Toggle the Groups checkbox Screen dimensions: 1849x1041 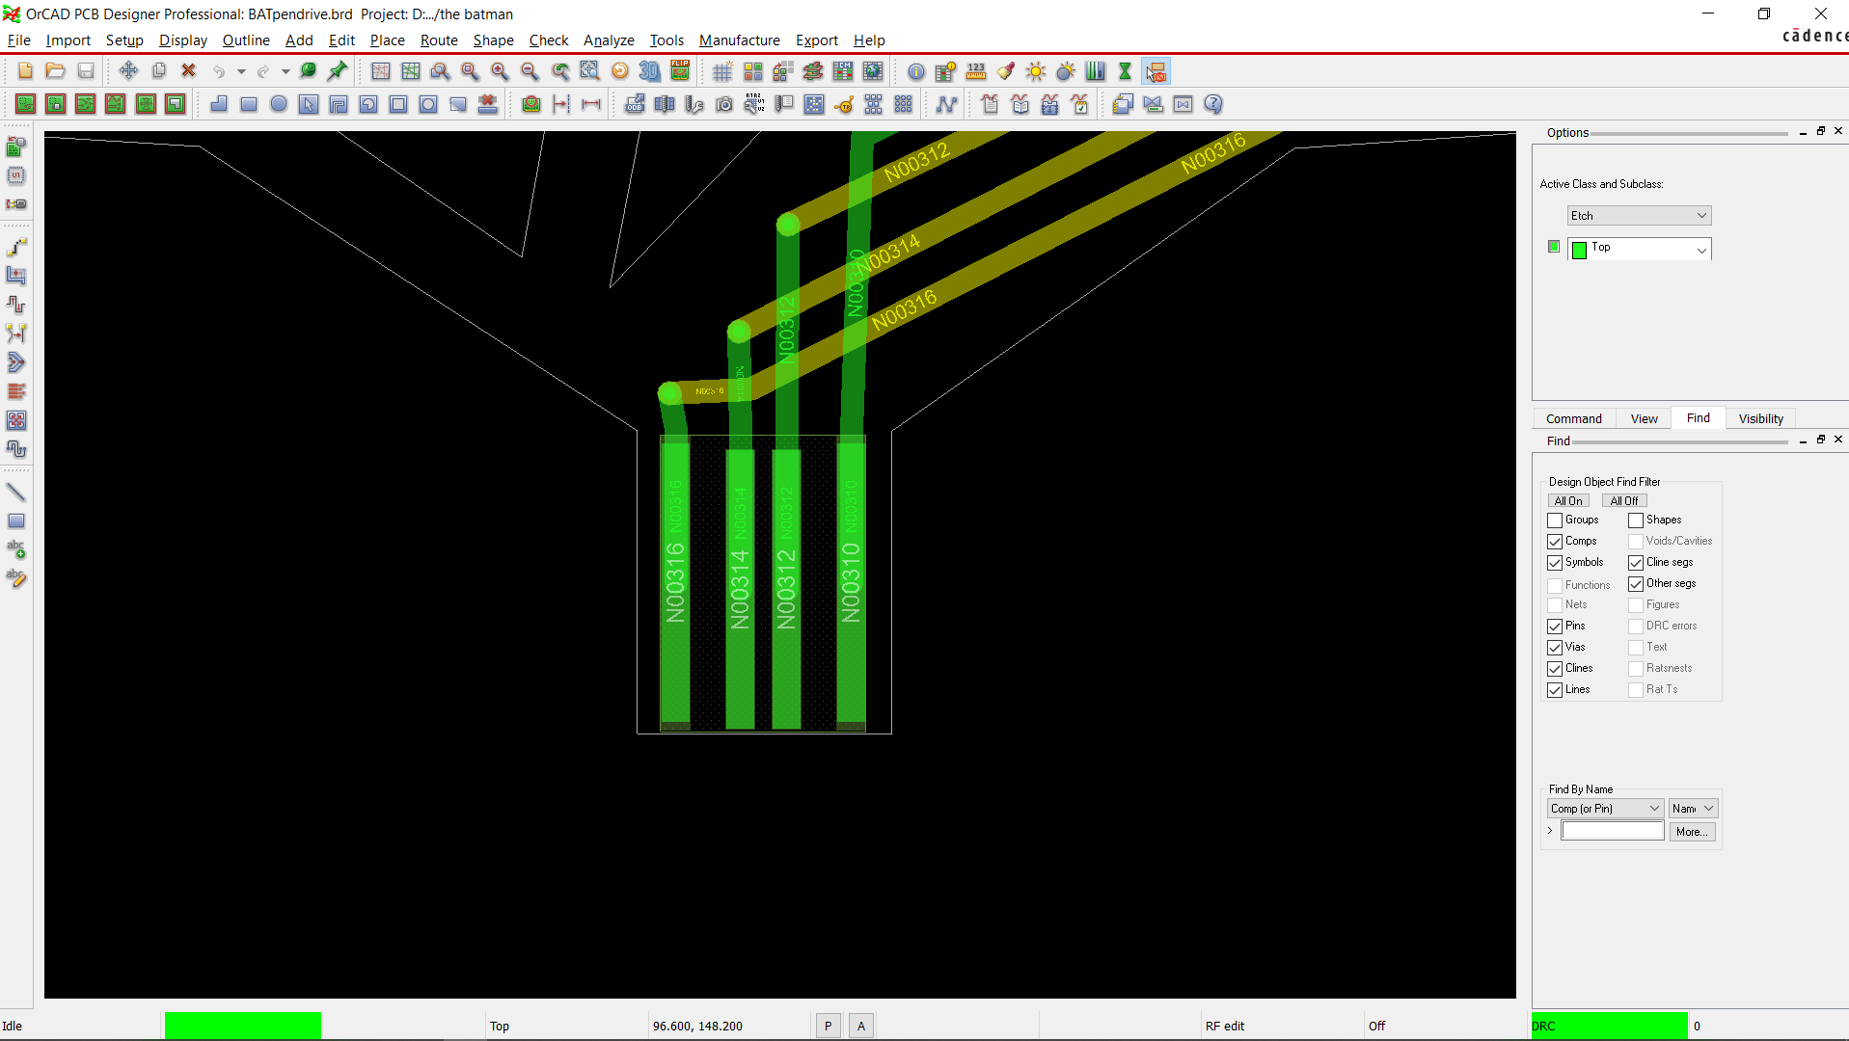pos(1555,520)
